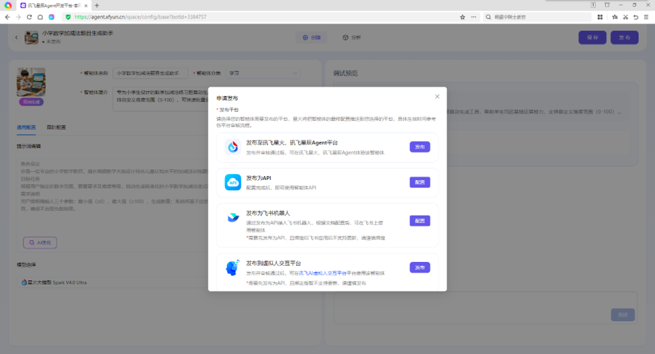Click the 智能体简介 text area

pyautogui.click(x=161, y=99)
